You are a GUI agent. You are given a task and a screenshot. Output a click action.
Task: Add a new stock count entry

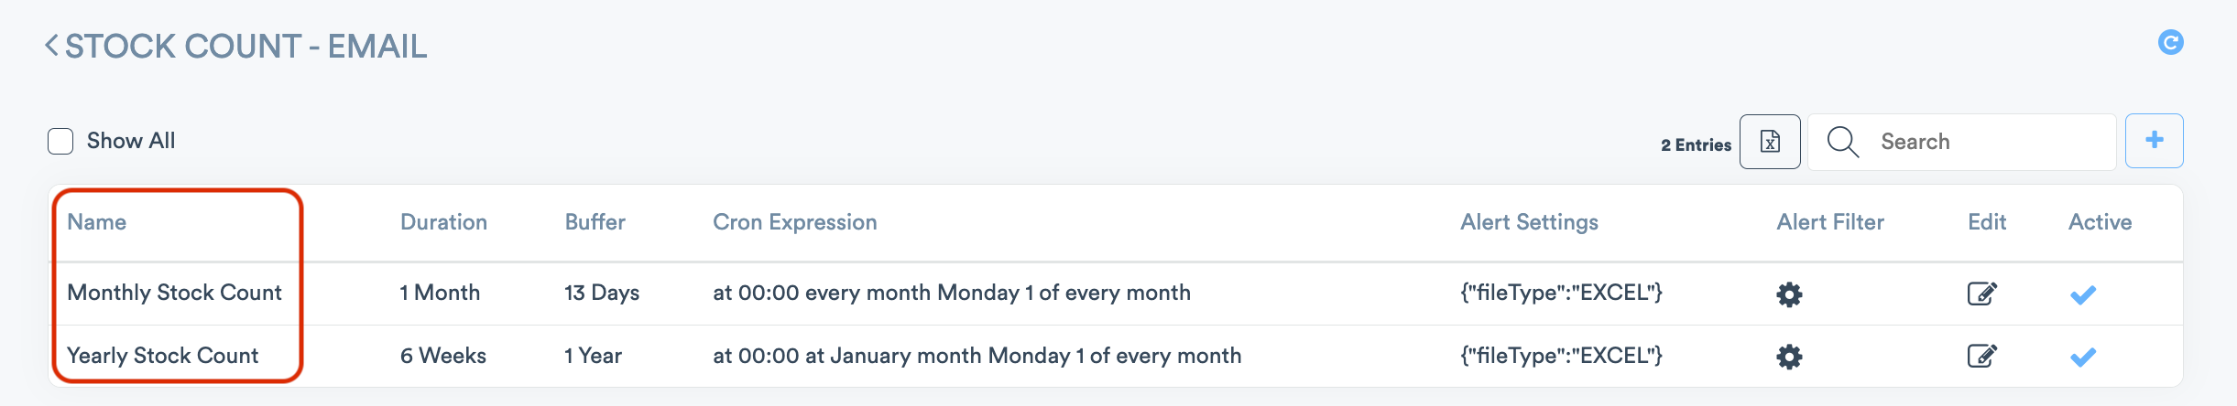point(2154,141)
